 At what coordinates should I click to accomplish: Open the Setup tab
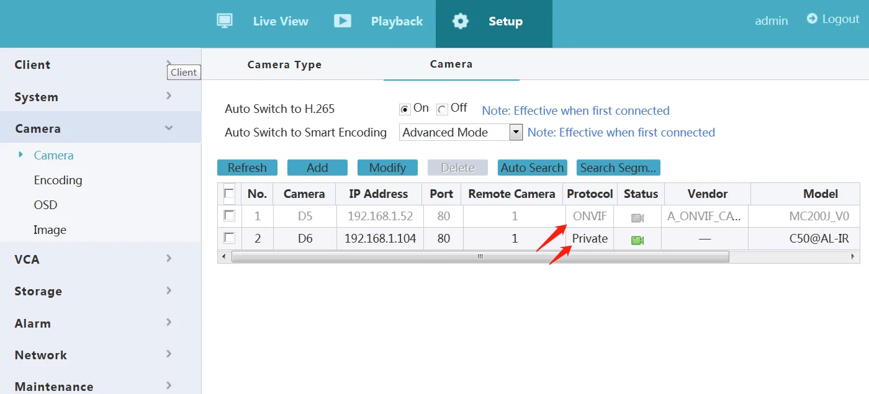(x=494, y=24)
